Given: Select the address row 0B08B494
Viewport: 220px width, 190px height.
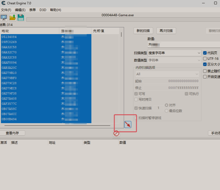Looking at the screenshot, I should pos(46,119).
